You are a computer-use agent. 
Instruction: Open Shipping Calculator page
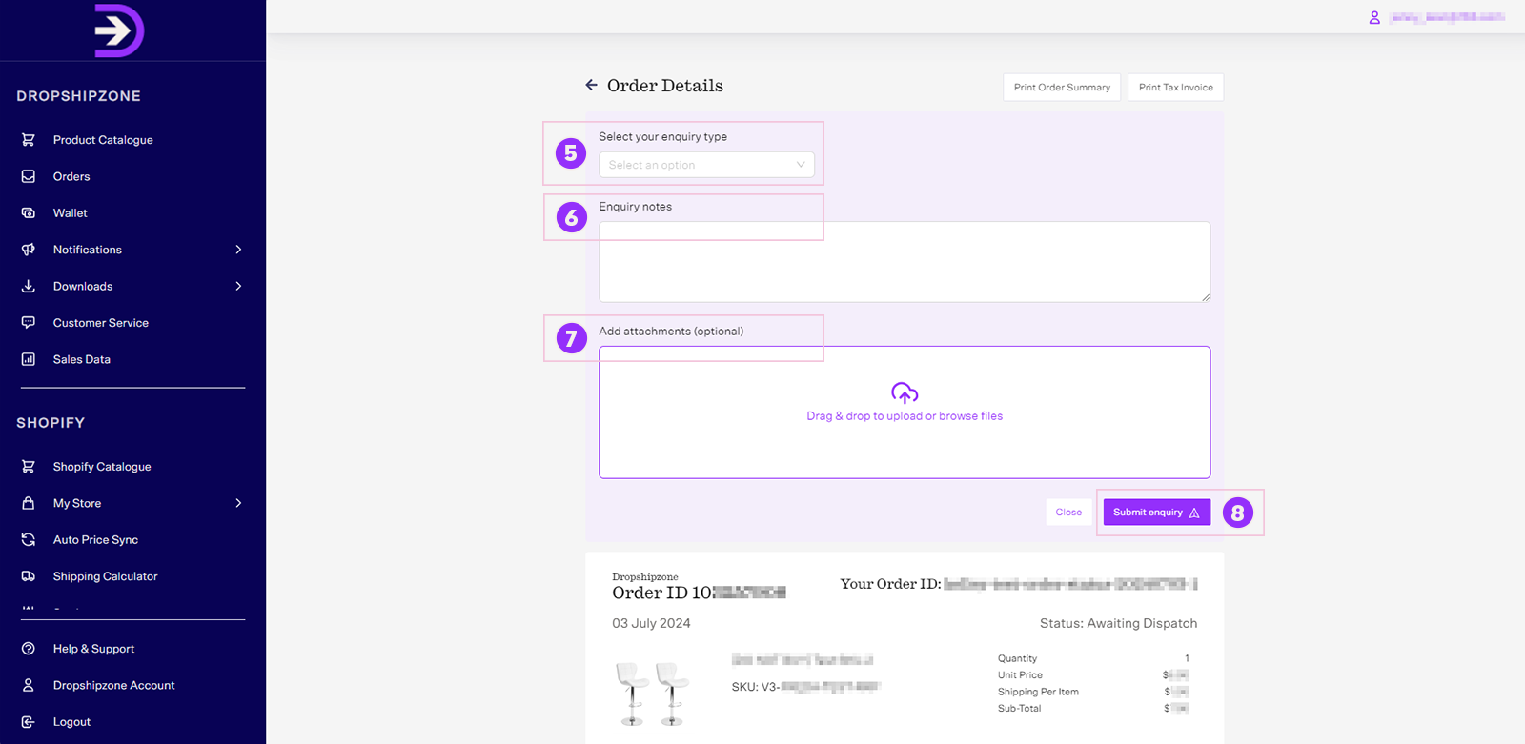coord(106,576)
